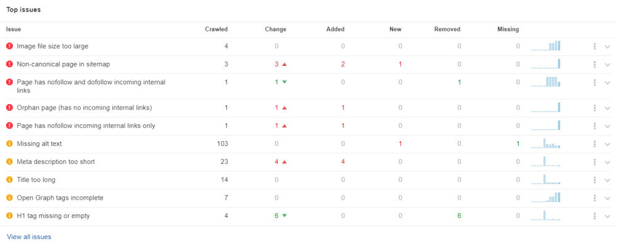The image size is (617, 247).
Task: Expand Orphan page row with chevron
Action: pyautogui.click(x=607, y=108)
